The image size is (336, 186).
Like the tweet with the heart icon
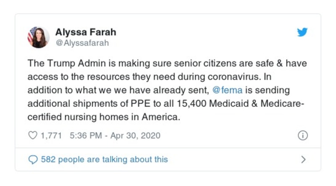click(32, 135)
